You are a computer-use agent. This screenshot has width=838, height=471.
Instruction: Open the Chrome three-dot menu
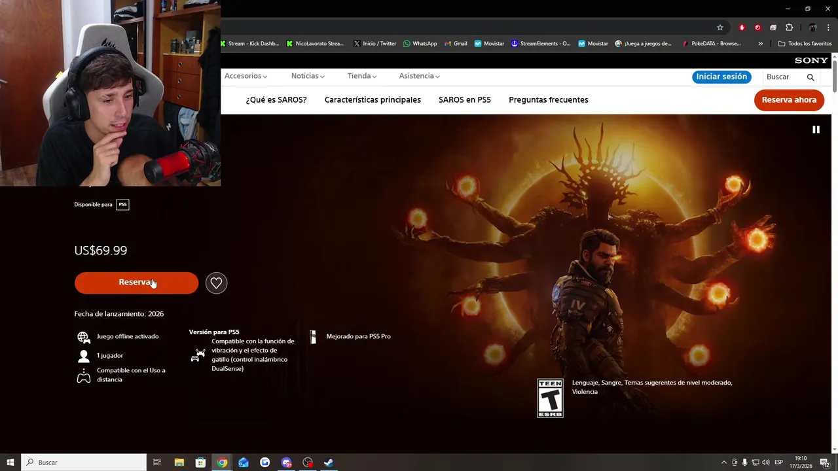pos(828,27)
